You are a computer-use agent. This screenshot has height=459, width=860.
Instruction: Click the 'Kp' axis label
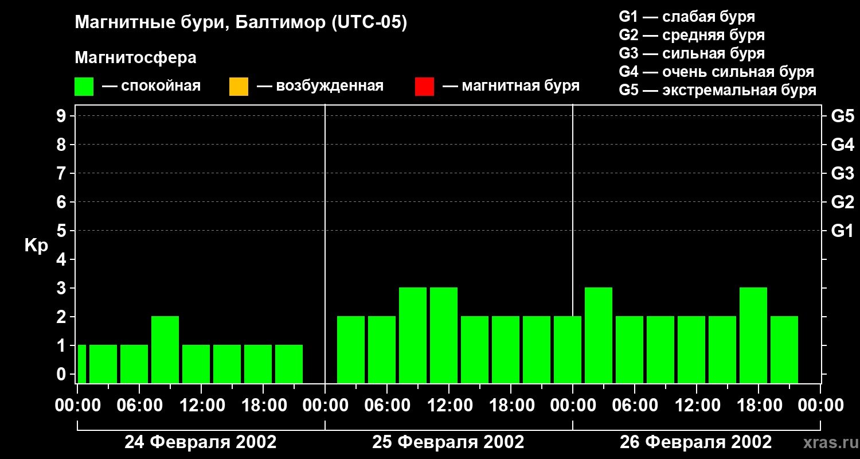click(36, 246)
